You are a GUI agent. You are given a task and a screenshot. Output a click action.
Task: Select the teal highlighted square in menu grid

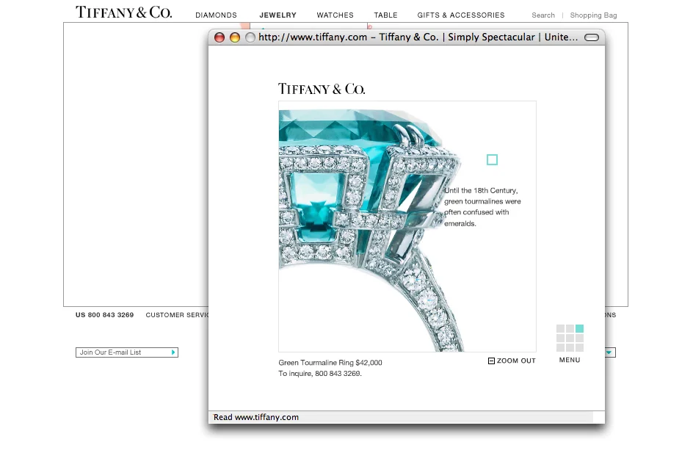[x=579, y=329]
